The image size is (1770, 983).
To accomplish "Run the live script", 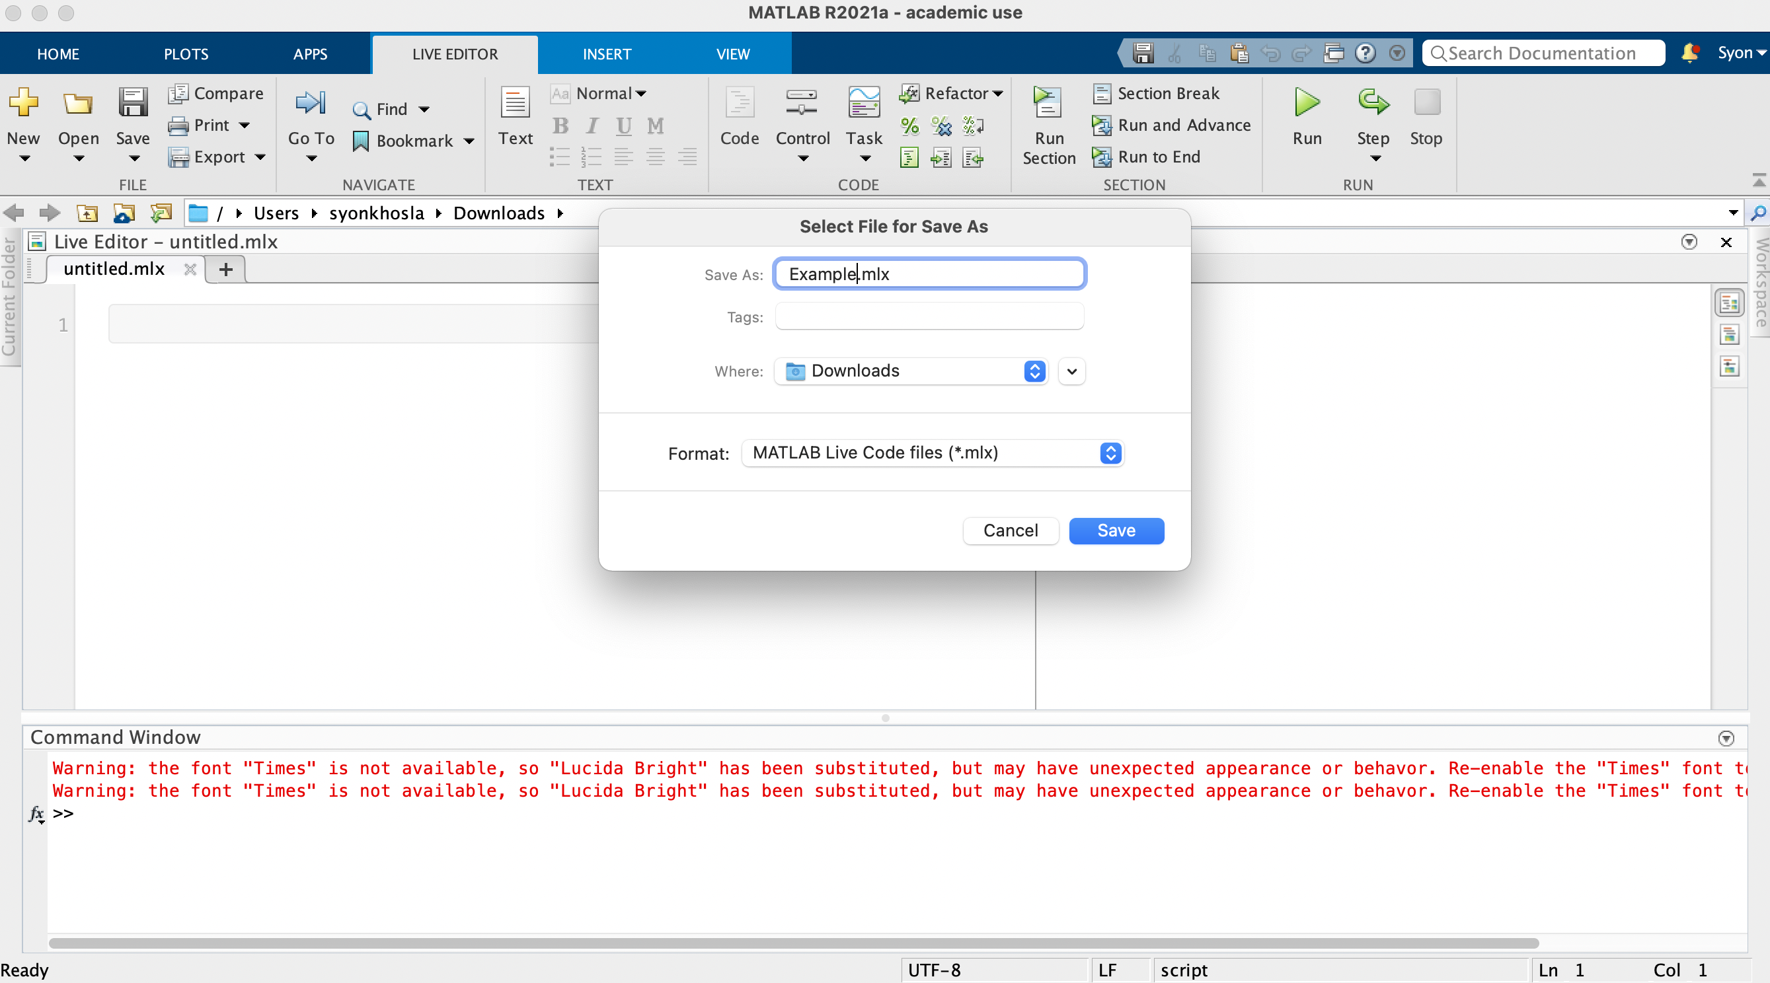I will 1307,117.
